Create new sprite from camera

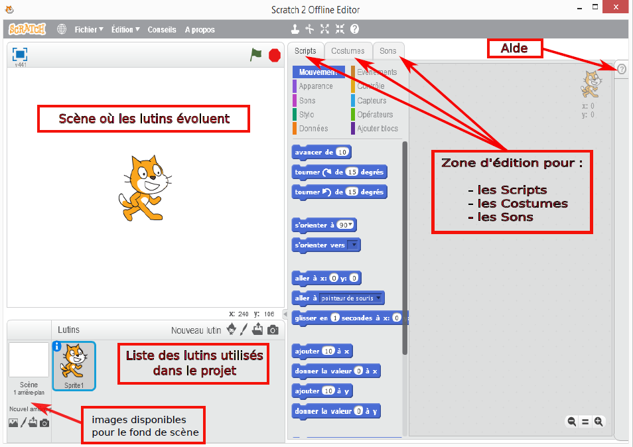[273, 330]
